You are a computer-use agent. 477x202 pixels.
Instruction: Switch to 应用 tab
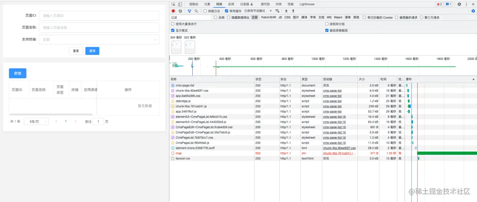coord(231,4)
